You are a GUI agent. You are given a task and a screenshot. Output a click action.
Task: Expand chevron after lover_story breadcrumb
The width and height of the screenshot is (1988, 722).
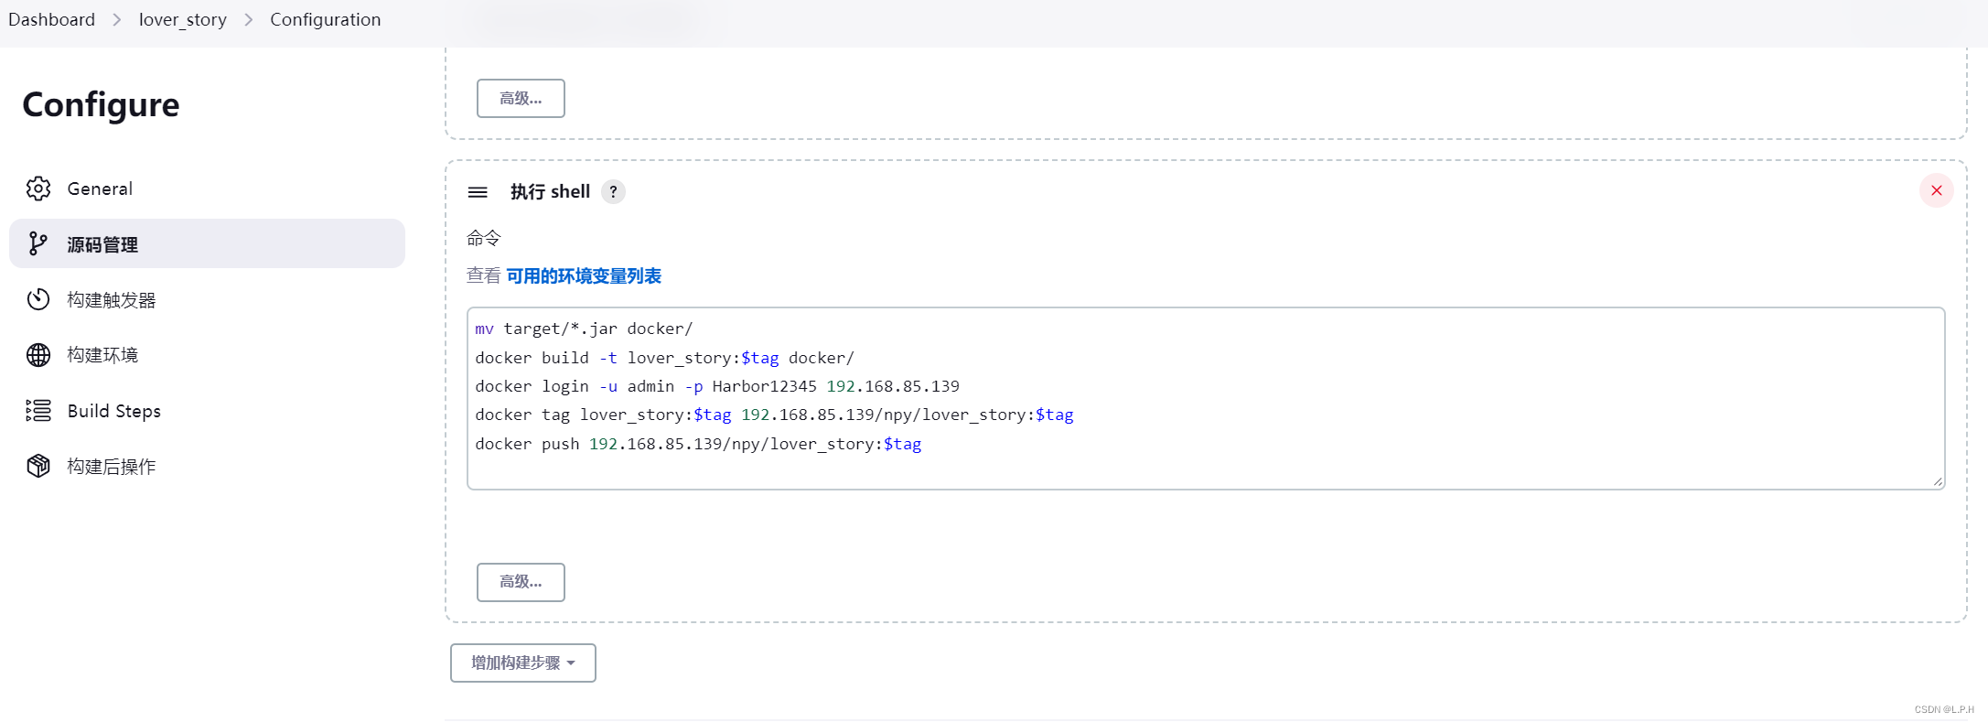[x=249, y=19]
